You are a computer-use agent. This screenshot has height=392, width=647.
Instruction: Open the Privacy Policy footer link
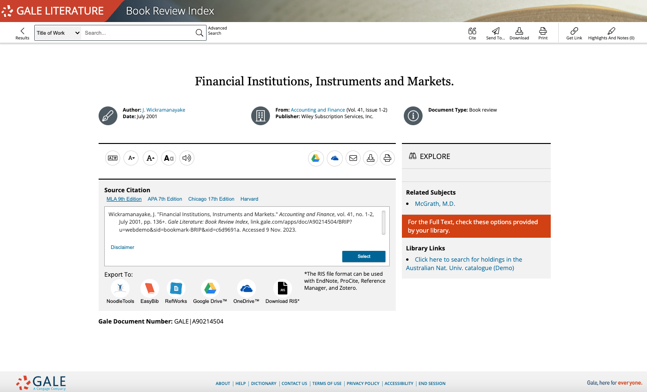coord(363,384)
